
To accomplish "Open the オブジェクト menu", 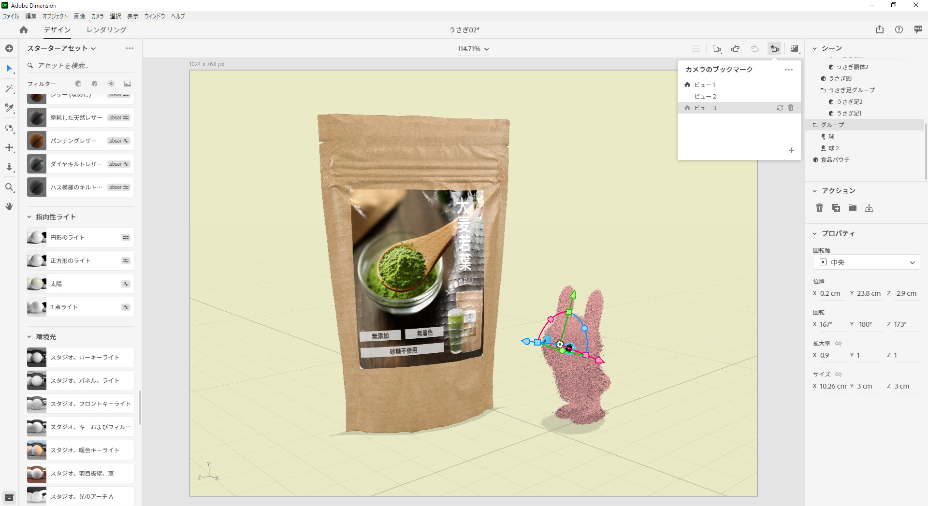I will tap(55, 16).
